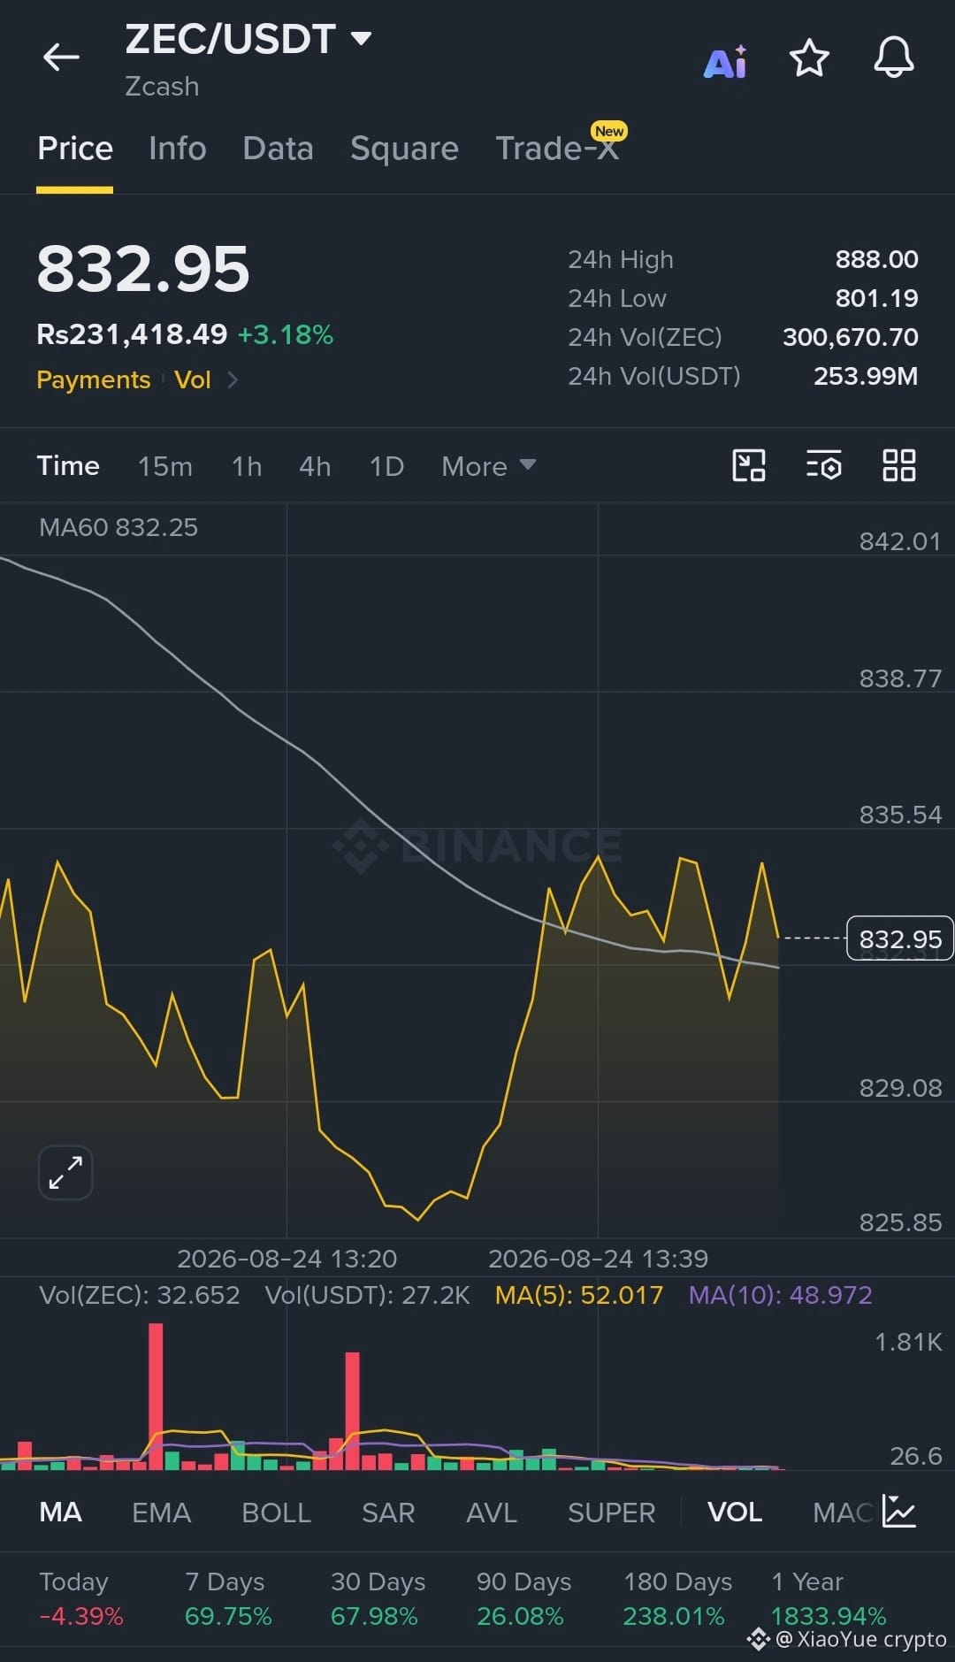Click the MA(10): 48.972 readout
Viewport: 955px width, 1662px height.
pyautogui.click(x=781, y=1295)
